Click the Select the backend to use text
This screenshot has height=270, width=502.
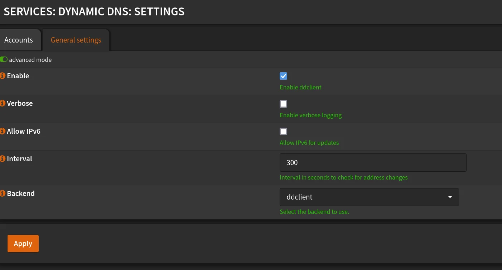pos(314,211)
